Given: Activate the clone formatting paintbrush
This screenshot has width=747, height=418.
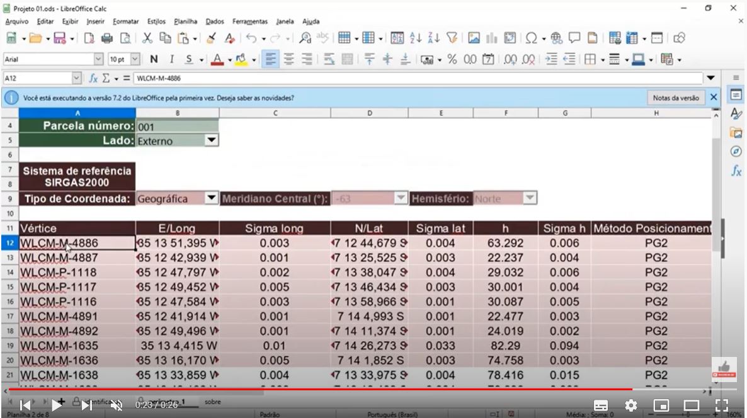Looking at the screenshot, I should click(x=211, y=38).
